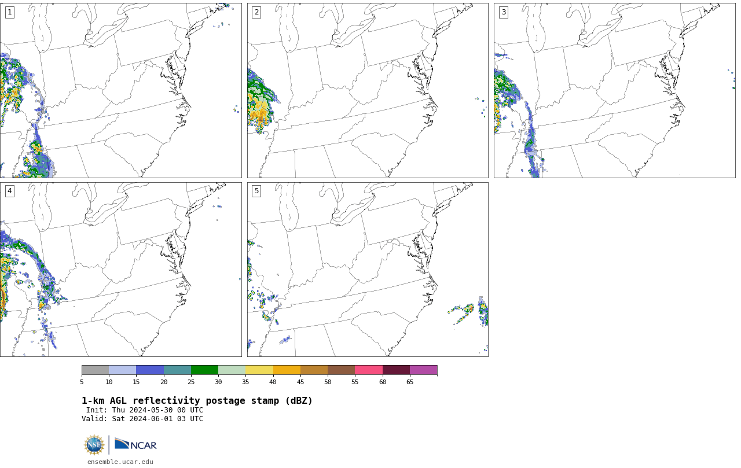Click the colorbar tick label 20
This screenshot has height=468, width=741.
(164, 382)
